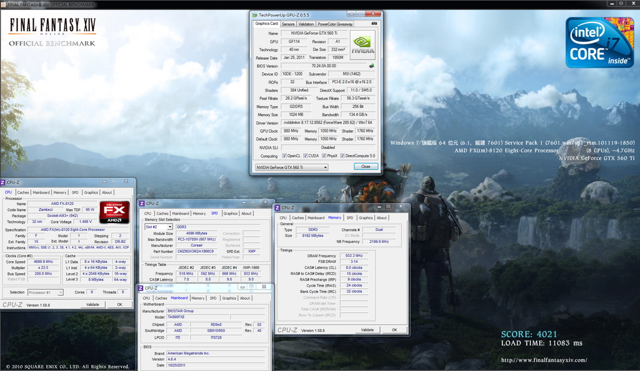This screenshot has width=640, height=371.
Task: Click the Core Voltage value 1.488 V
Action: tap(85, 222)
